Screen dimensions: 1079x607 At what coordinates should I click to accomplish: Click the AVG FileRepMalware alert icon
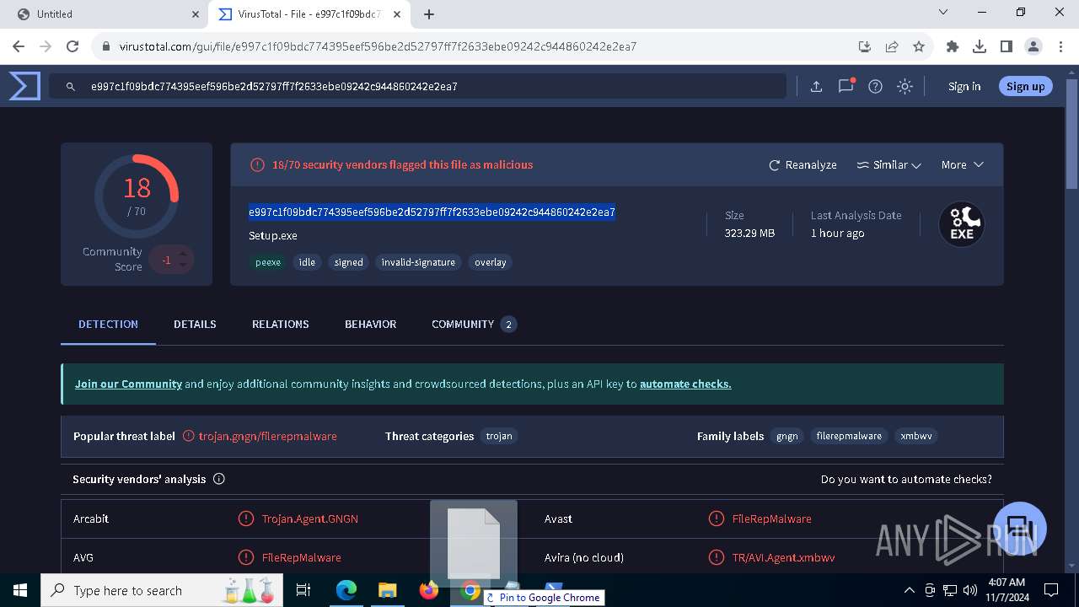pos(246,557)
